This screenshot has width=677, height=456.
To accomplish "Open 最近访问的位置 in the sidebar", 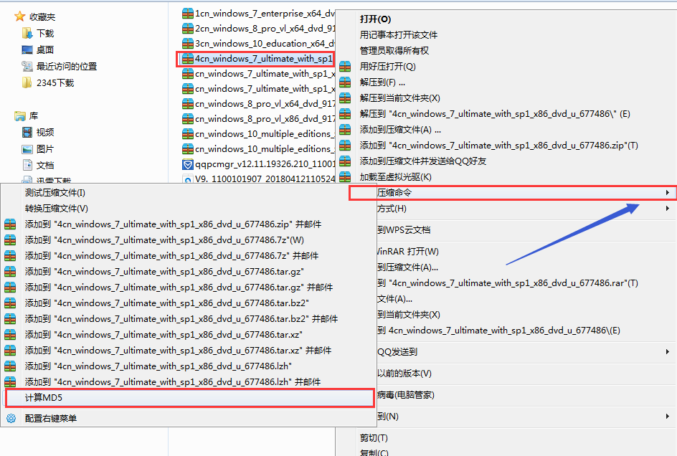I will [x=67, y=67].
